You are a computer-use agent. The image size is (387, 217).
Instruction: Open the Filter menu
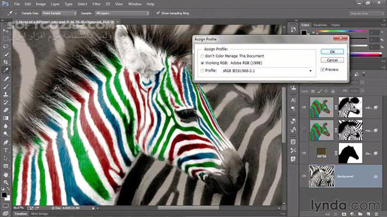pos(96,4)
